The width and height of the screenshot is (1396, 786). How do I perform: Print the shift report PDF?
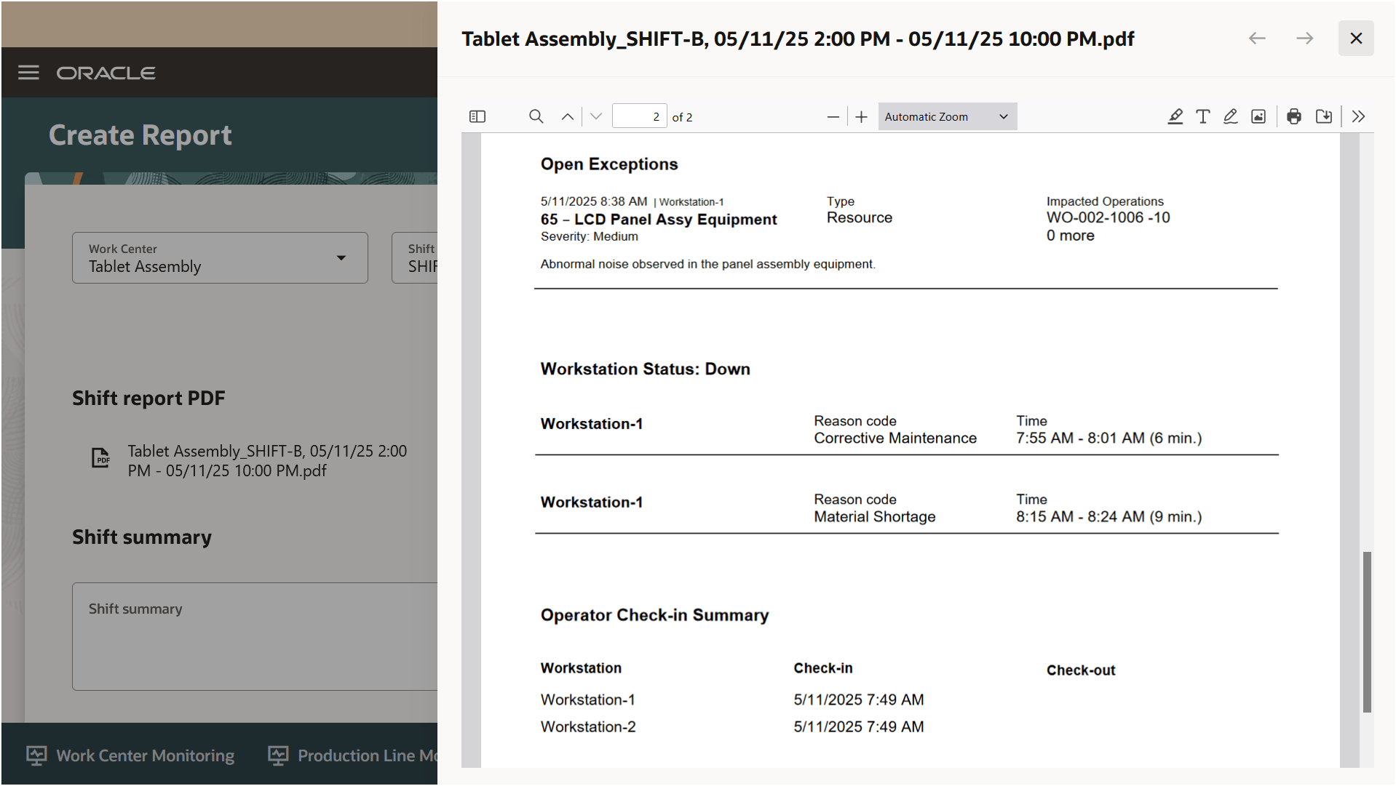point(1293,116)
